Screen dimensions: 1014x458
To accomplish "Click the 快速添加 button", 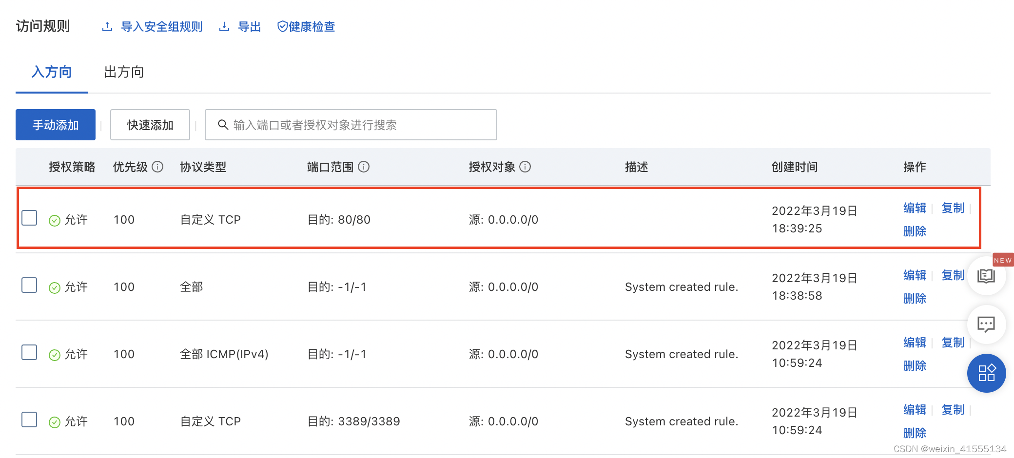I will [x=150, y=125].
